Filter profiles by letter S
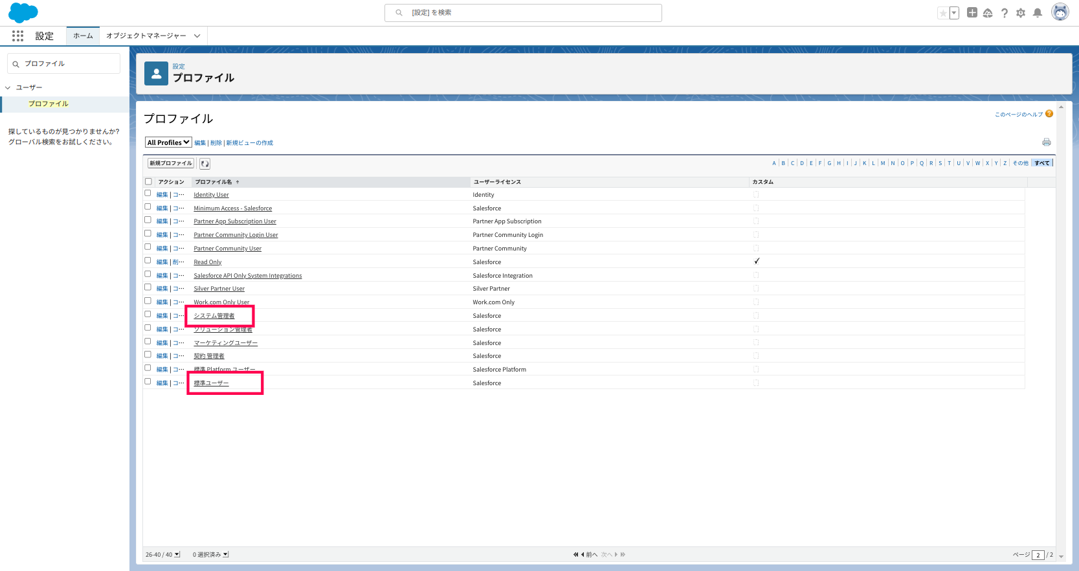The height and width of the screenshot is (571, 1079). click(x=940, y=163)
